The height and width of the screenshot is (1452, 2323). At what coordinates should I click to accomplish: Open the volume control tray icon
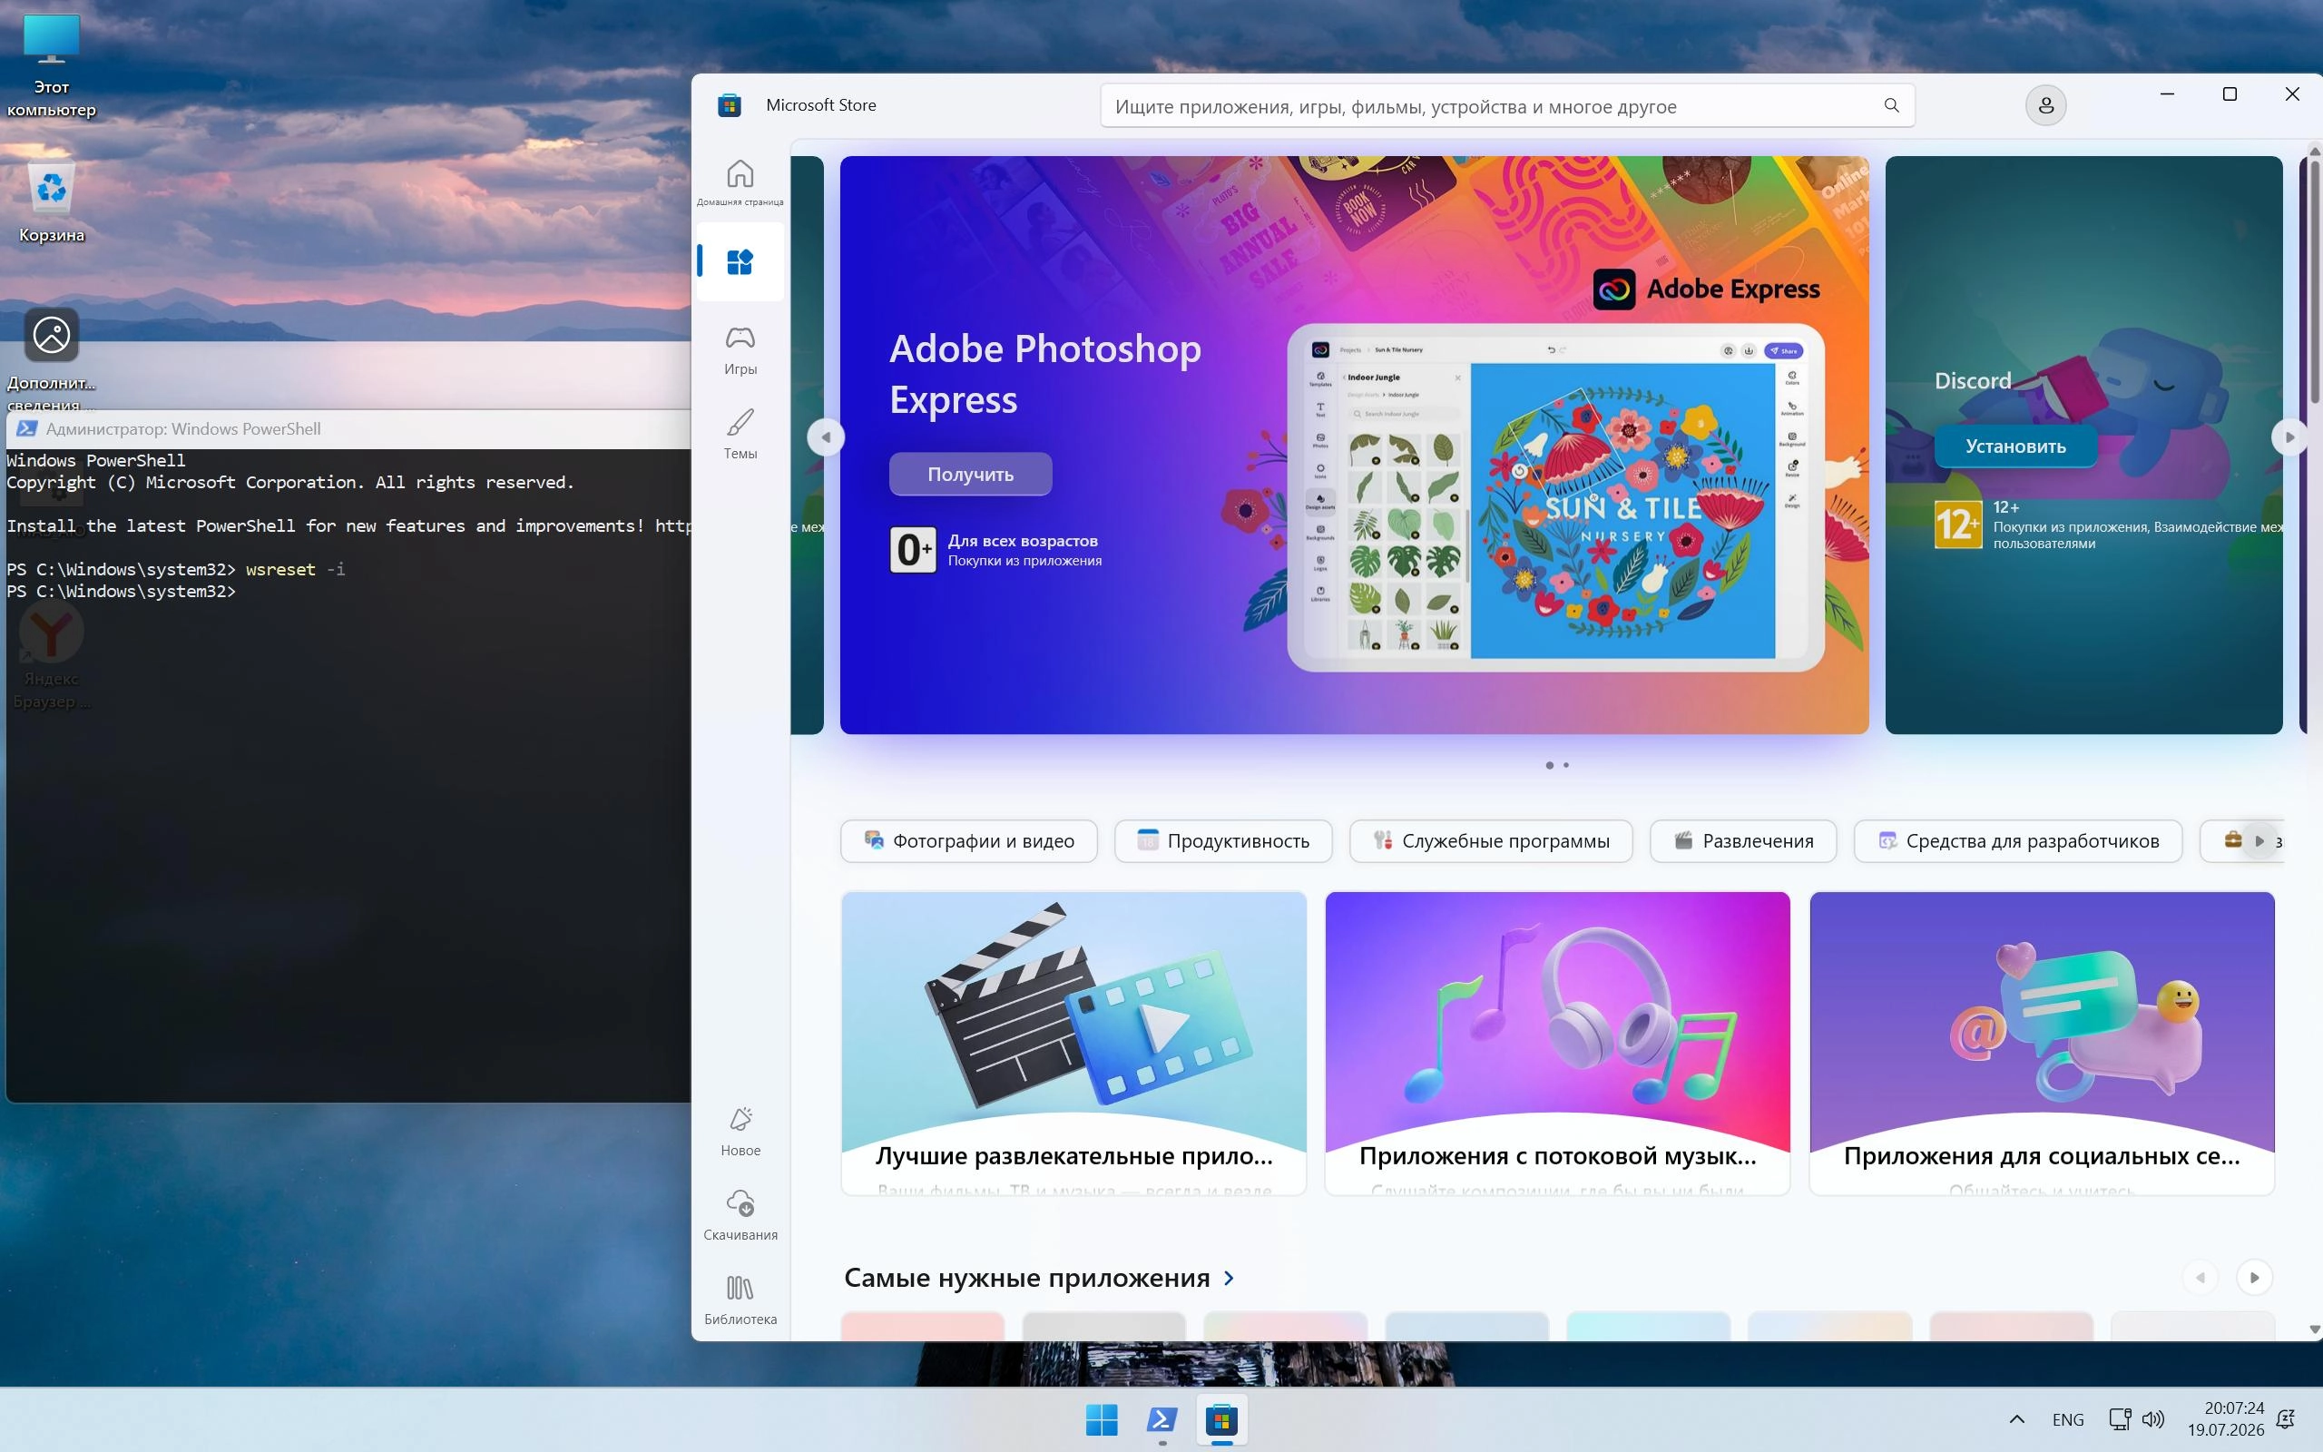[x=2153, y=1419]
